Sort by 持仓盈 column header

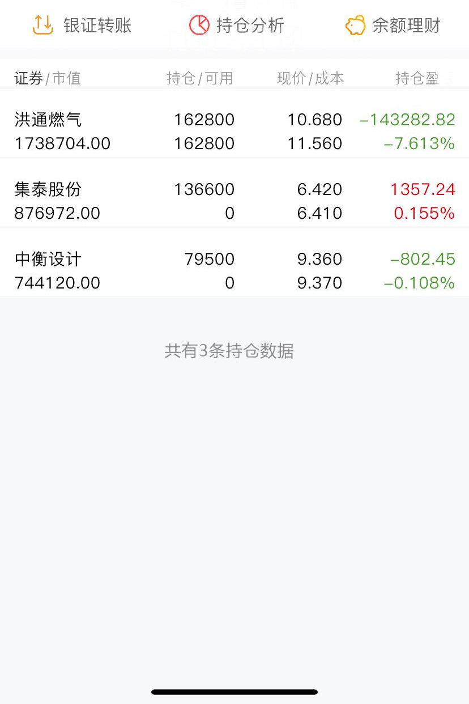(x=417, y=78)
